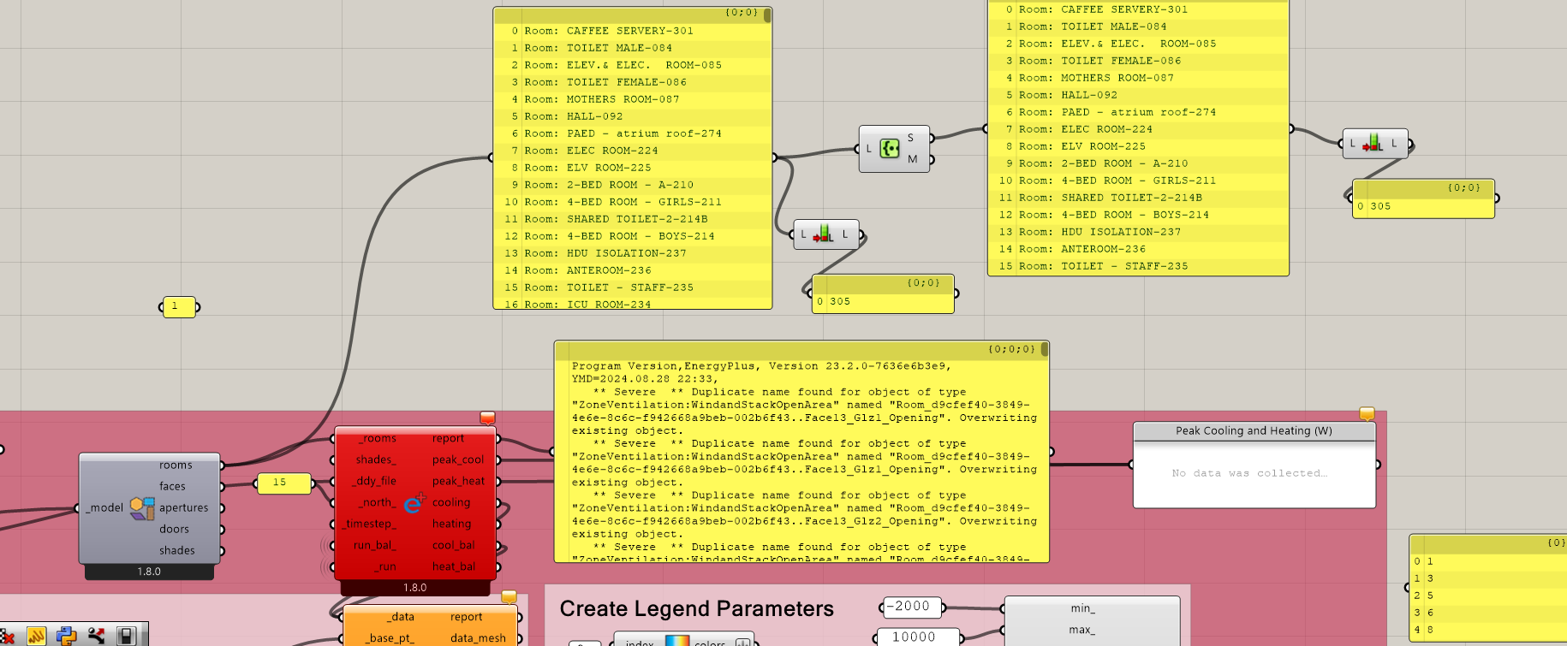Click the -2000 number panel

point(912,607)
